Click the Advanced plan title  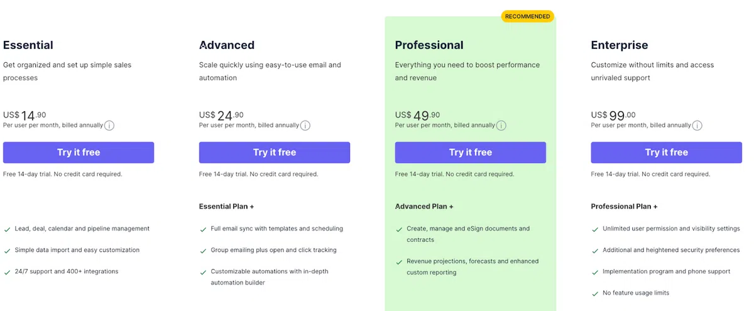[227, 45]
